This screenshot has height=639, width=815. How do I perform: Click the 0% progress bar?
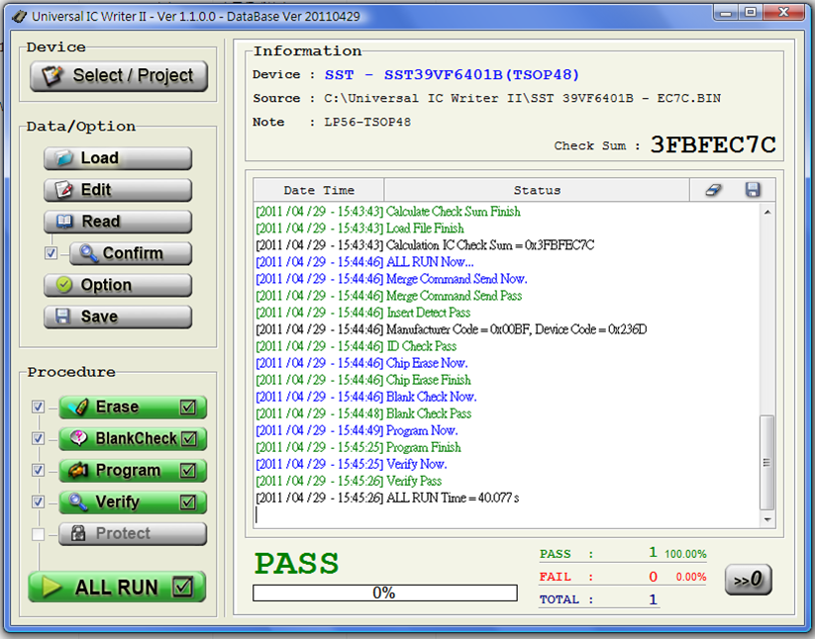[384, 593]
